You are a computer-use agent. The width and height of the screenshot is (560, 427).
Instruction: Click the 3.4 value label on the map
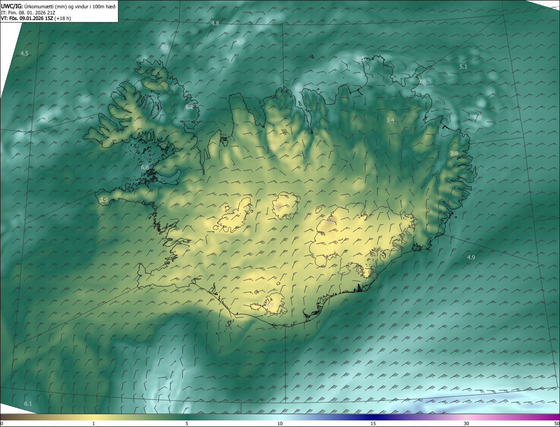[x=391, y=120]
